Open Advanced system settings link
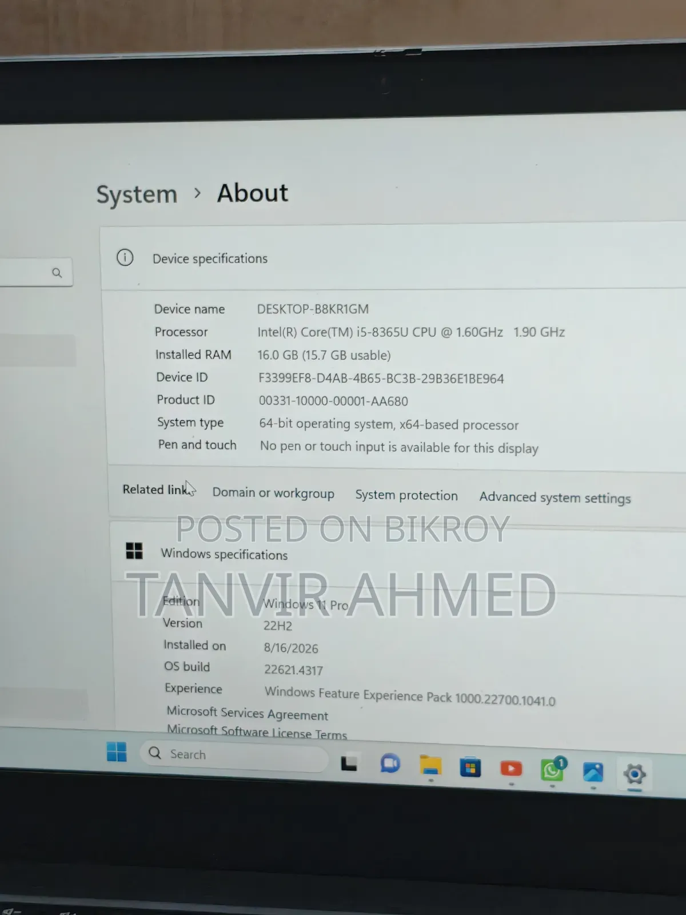The image size is (686, 915). coord(555,498)
